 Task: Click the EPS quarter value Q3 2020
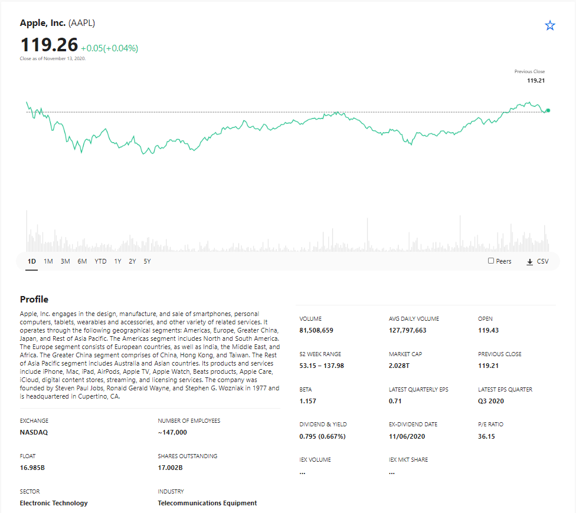[491, 401]
